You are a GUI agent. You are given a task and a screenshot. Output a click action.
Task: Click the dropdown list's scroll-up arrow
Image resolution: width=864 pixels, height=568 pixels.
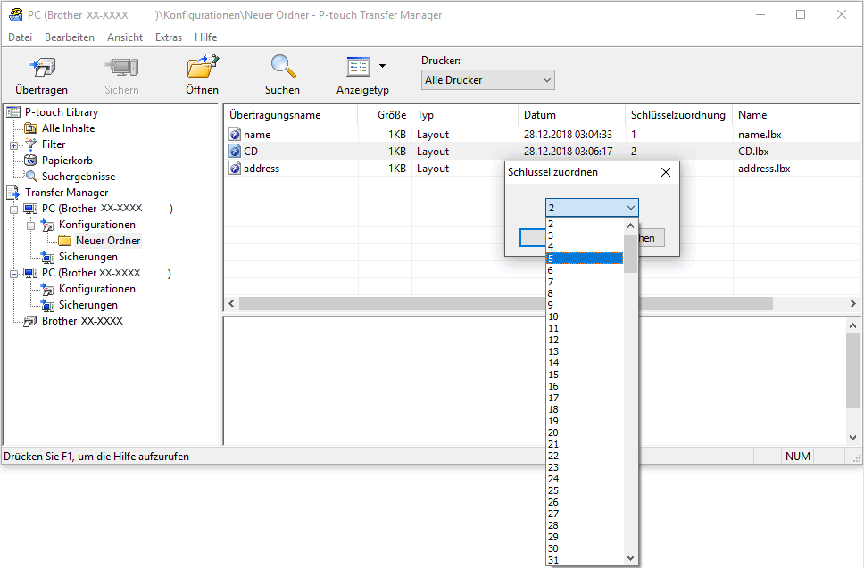[x=631, y=226]
